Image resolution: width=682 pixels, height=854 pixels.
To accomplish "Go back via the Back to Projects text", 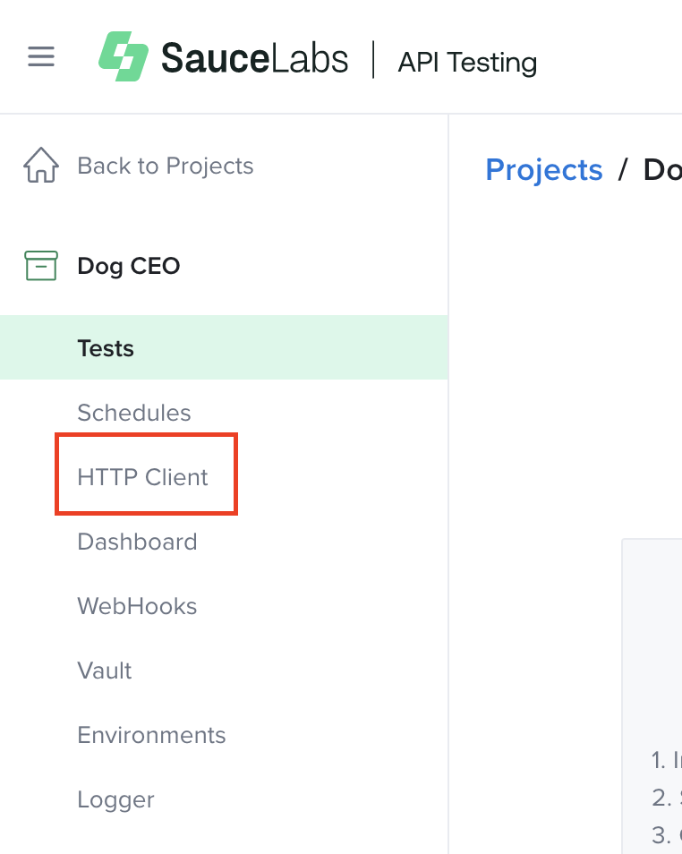I will coord(166,167).
